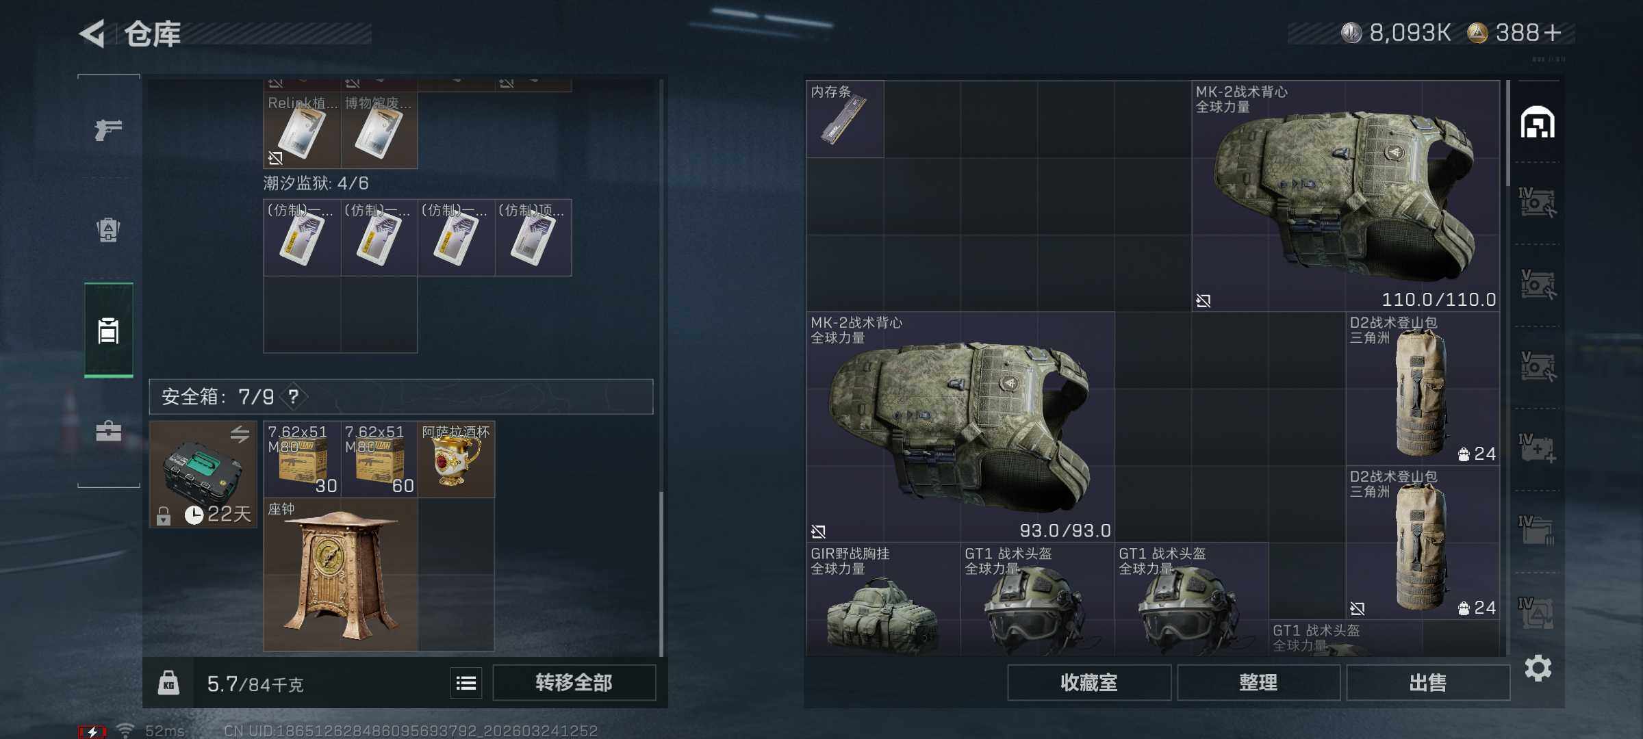Select the 座钟 clock item
This screenshot has width=1643, height=739.
click(341, 575)
